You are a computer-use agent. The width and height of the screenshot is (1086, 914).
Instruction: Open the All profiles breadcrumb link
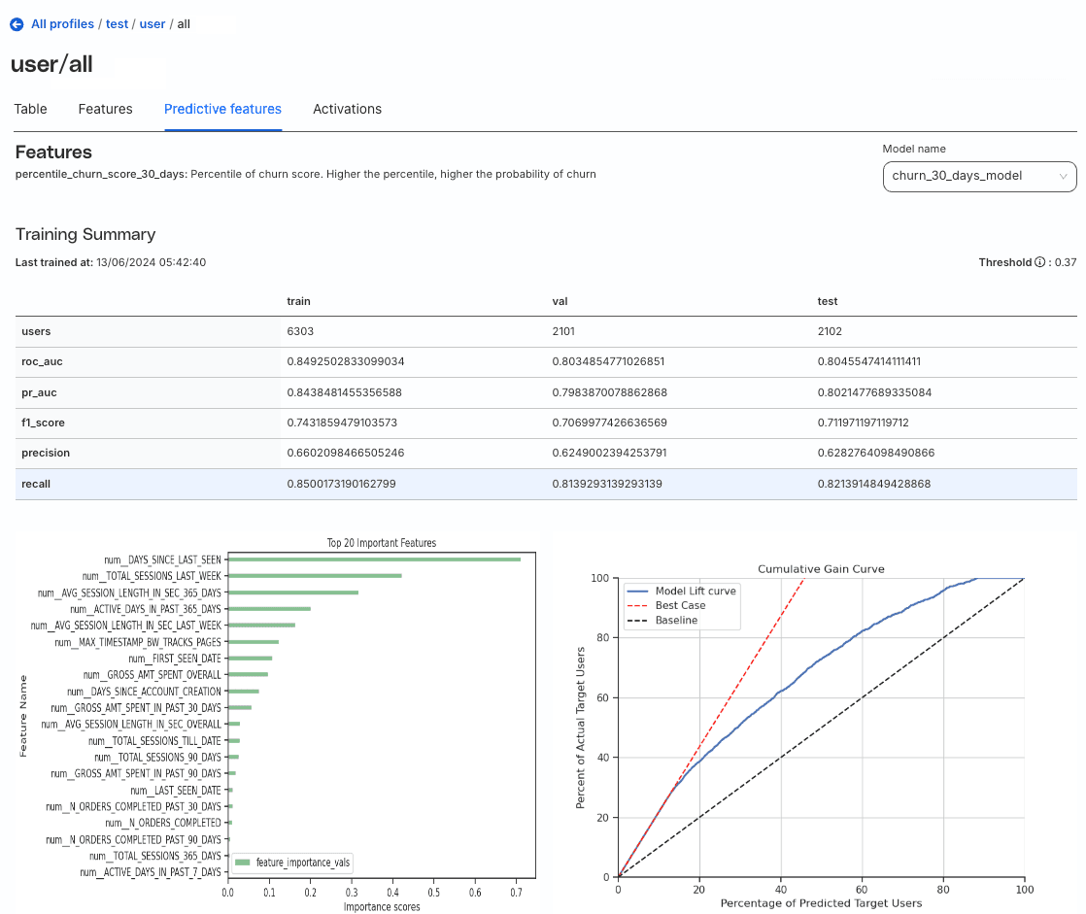coord(62,24)
